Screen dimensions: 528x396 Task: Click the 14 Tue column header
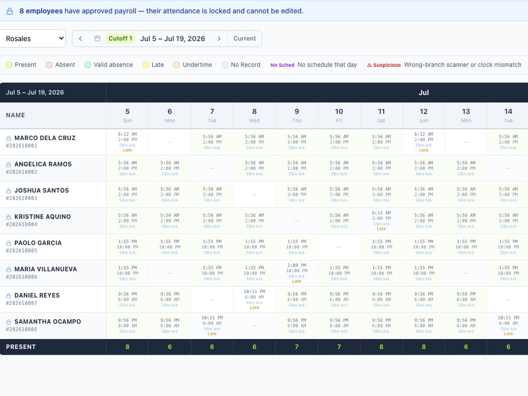508,116
